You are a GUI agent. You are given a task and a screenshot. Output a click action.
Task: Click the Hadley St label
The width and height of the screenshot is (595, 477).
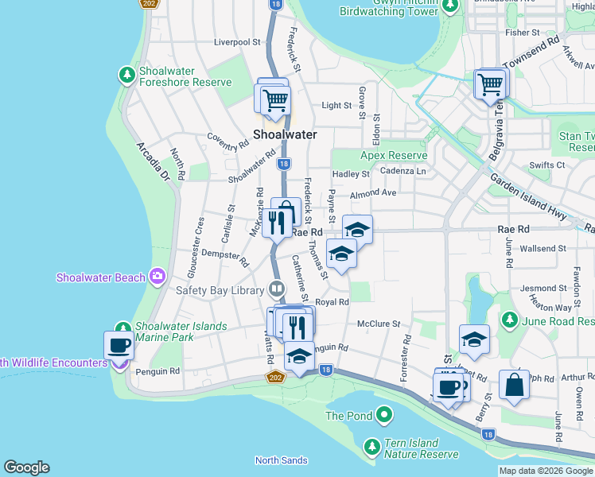[351, 174]
